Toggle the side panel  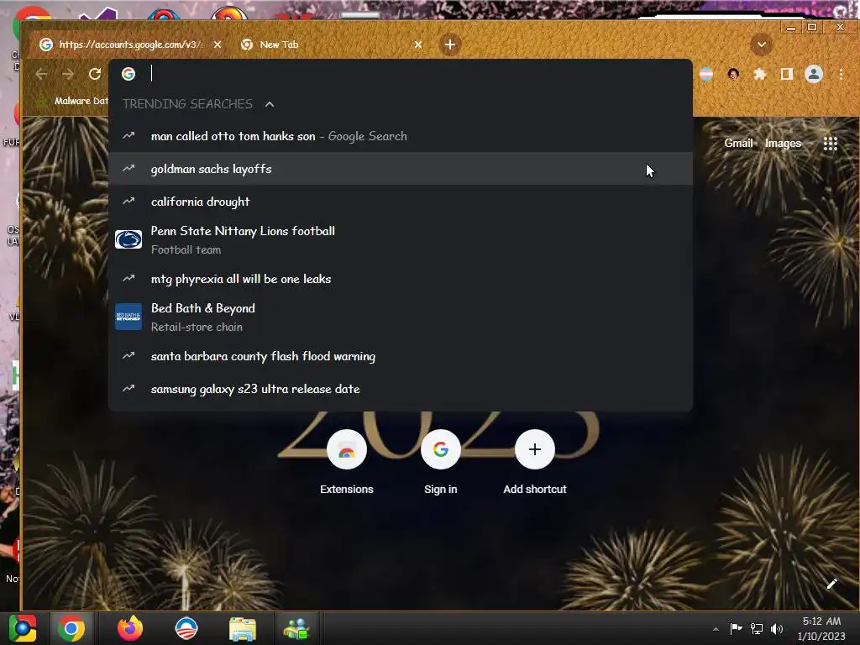tap(786, 74)
